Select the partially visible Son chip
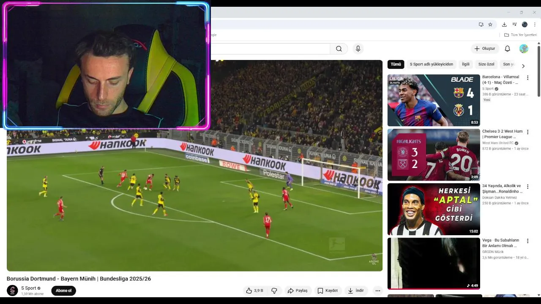This screenshot has width=541, height=304. [508, 64]
